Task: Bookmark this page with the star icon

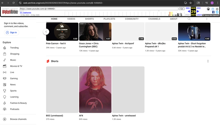Action: [190, 3]
